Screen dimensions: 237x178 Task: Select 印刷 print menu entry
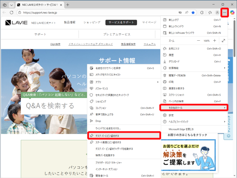click(x=194, y=82)
